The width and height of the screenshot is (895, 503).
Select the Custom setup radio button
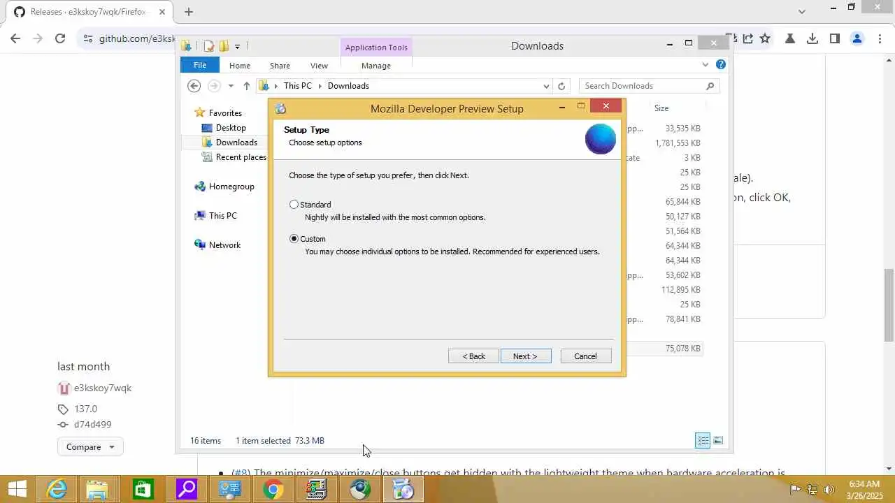click(294, 239)
